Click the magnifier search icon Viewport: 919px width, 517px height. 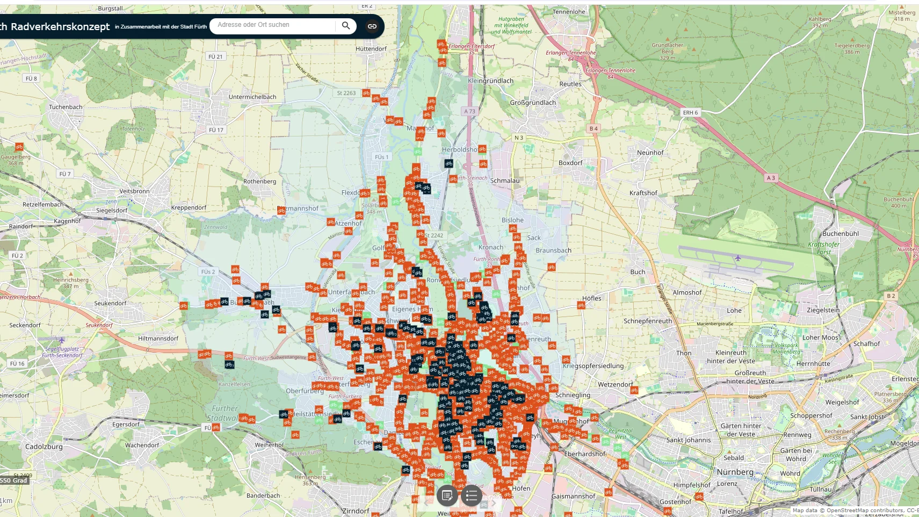pyautogui.click(x=346, y=25)
